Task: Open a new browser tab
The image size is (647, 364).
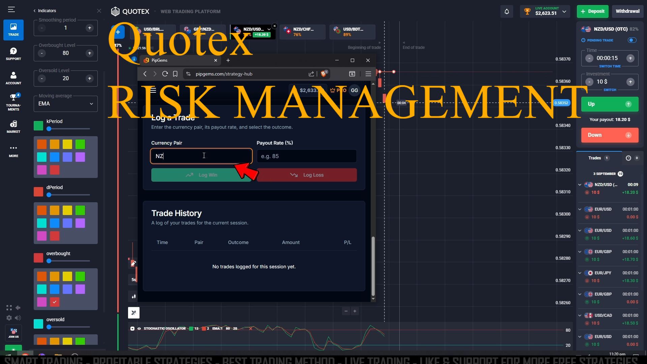Action: [x=228, y=60]
